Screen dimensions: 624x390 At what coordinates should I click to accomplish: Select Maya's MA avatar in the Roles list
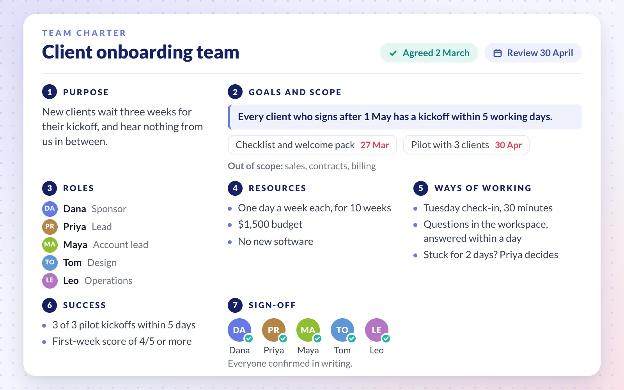click(x=50, y=245)
